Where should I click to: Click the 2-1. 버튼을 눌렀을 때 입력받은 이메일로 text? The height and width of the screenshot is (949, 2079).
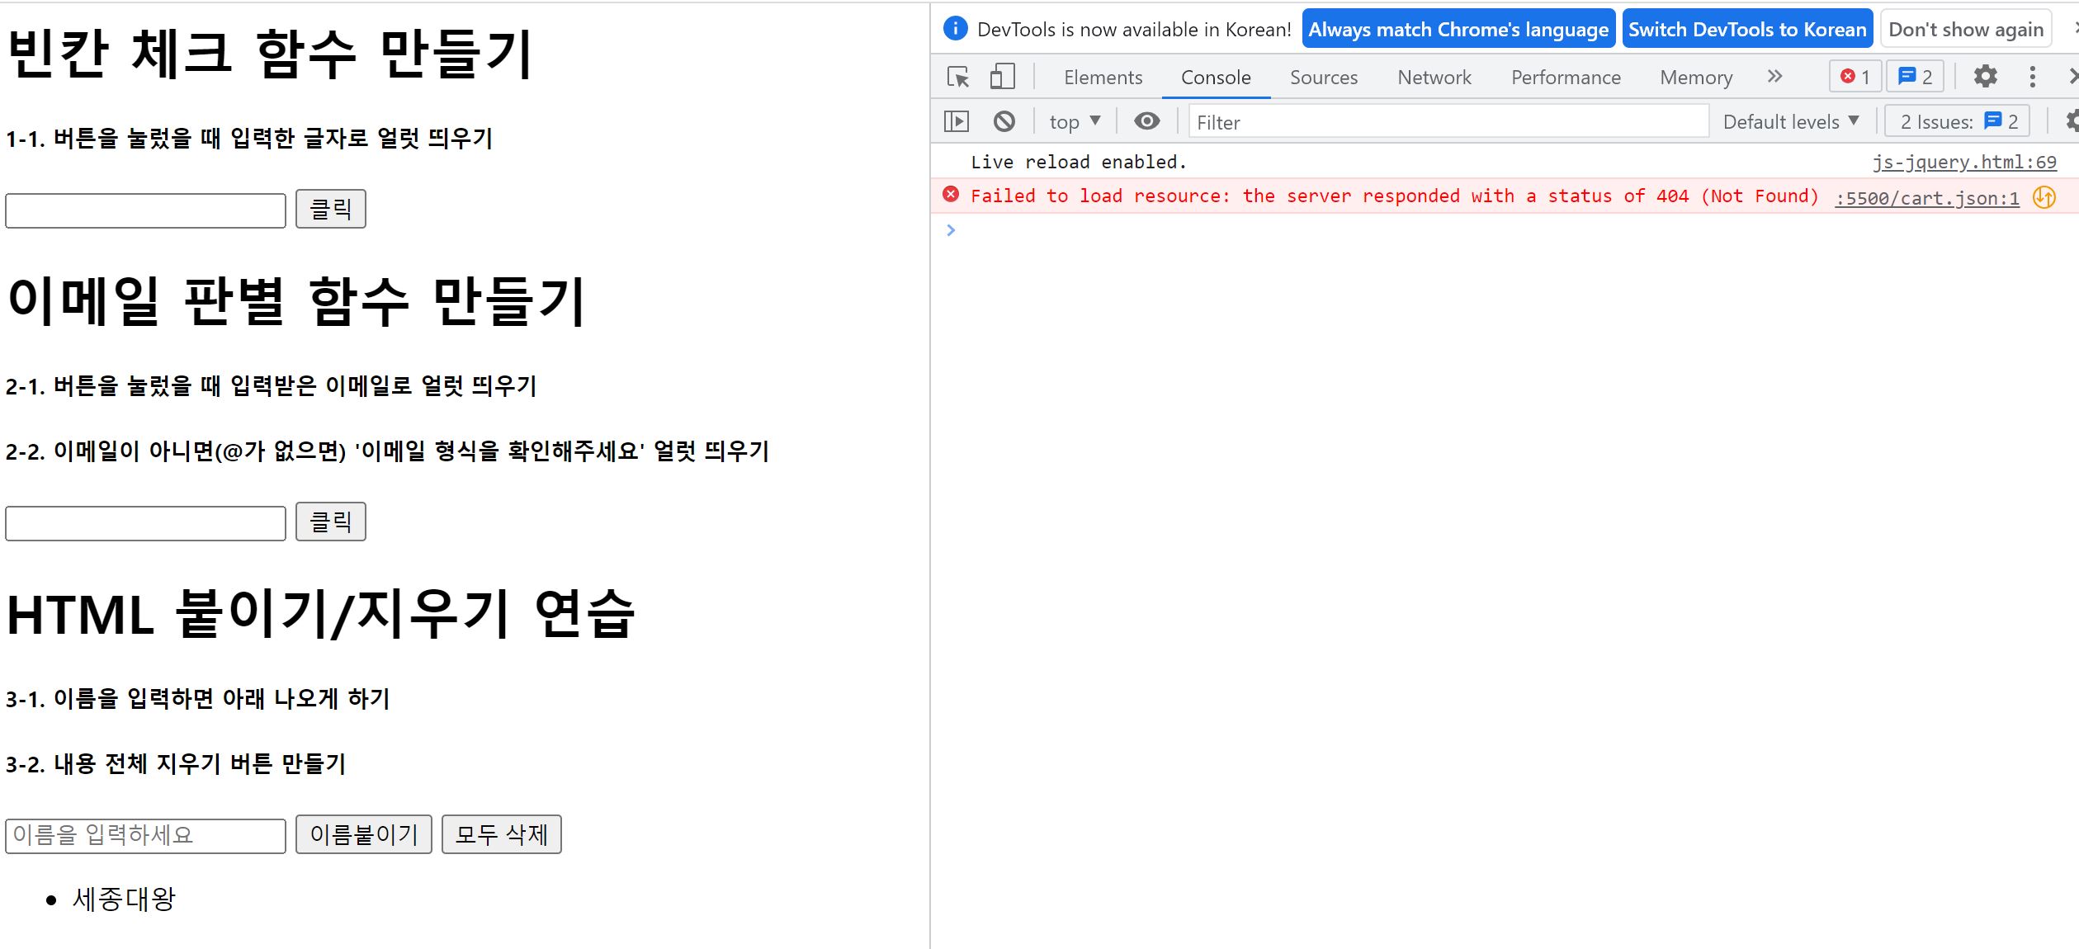click(272, 385)
